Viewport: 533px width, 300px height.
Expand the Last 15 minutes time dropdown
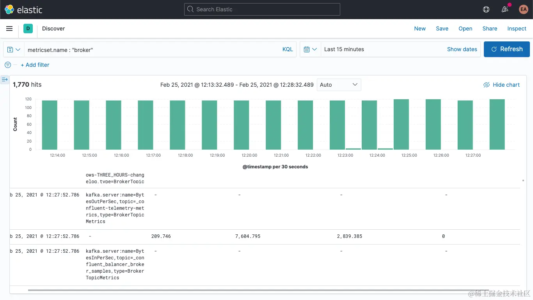tap(343, 49)
